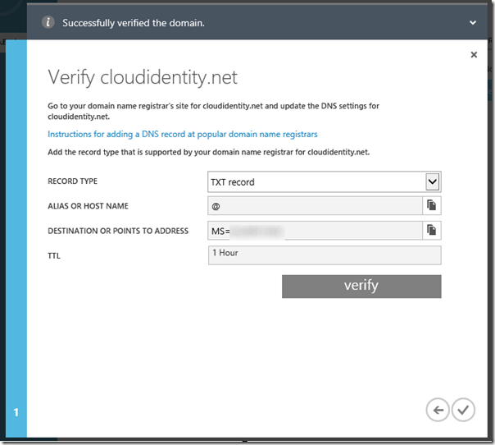Click the 'ALIAS OR HOST NAME' label
The image size is (495, 445).
pyautogui.click(x=88, y=206)
